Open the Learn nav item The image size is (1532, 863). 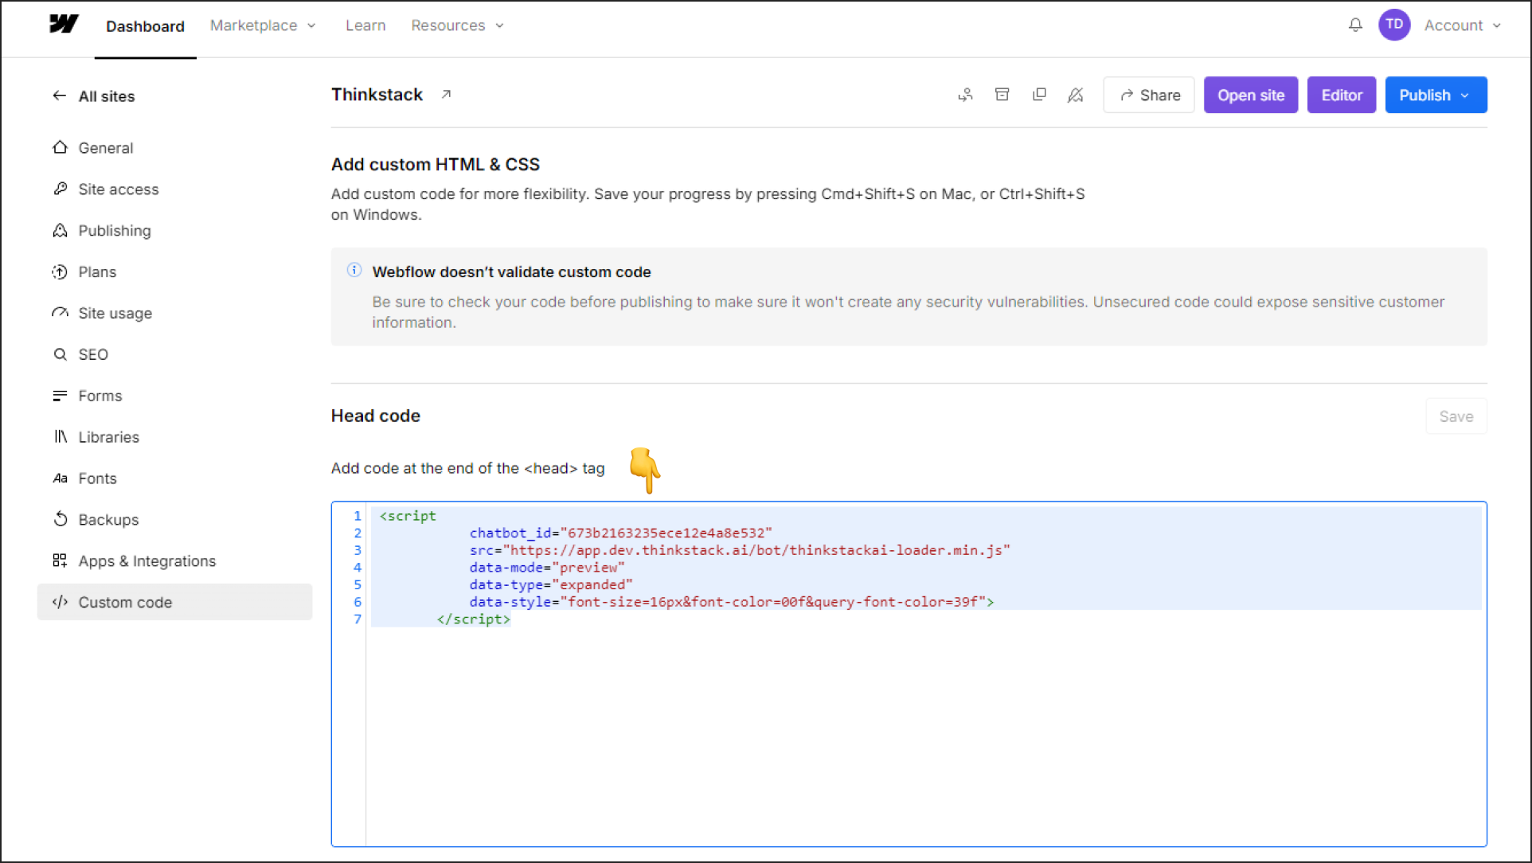365,25
